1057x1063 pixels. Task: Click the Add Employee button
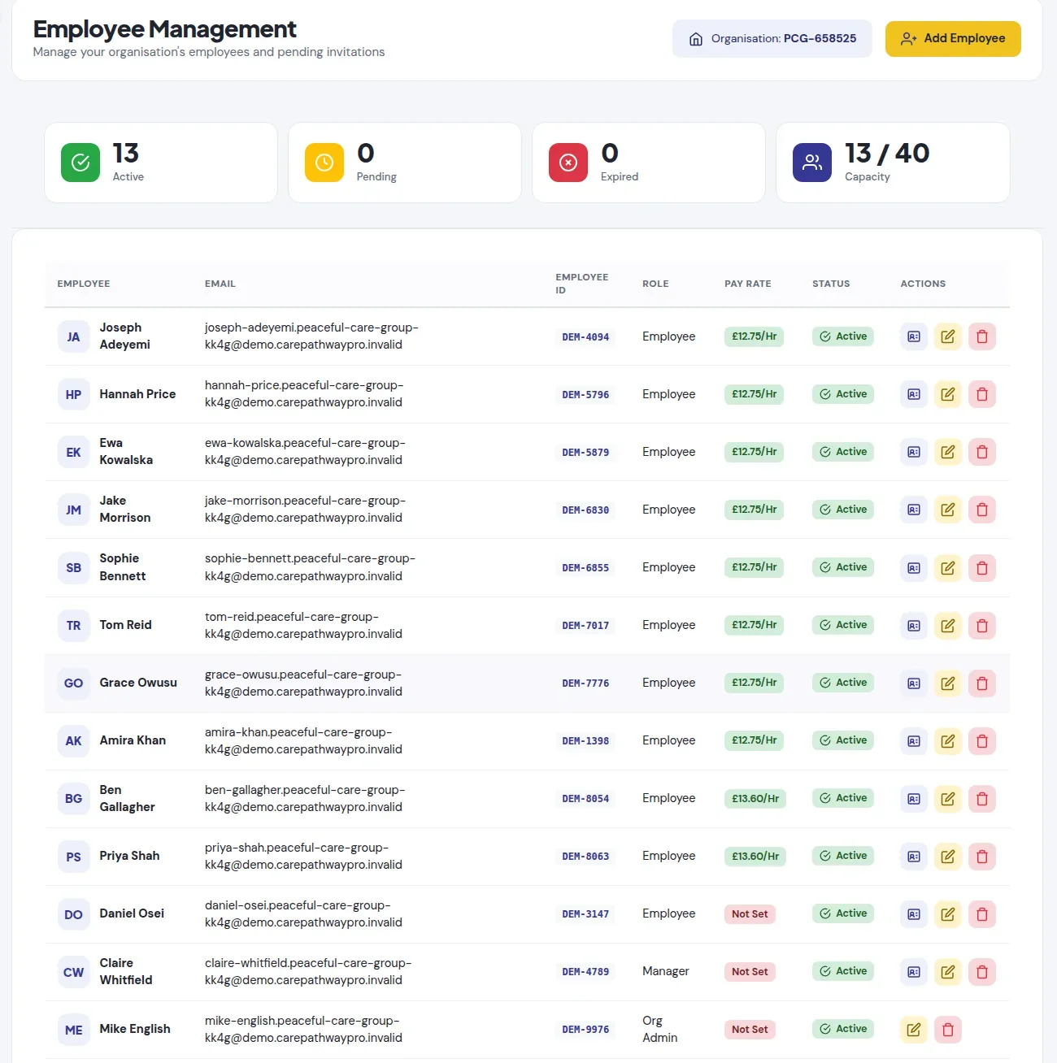953,39
